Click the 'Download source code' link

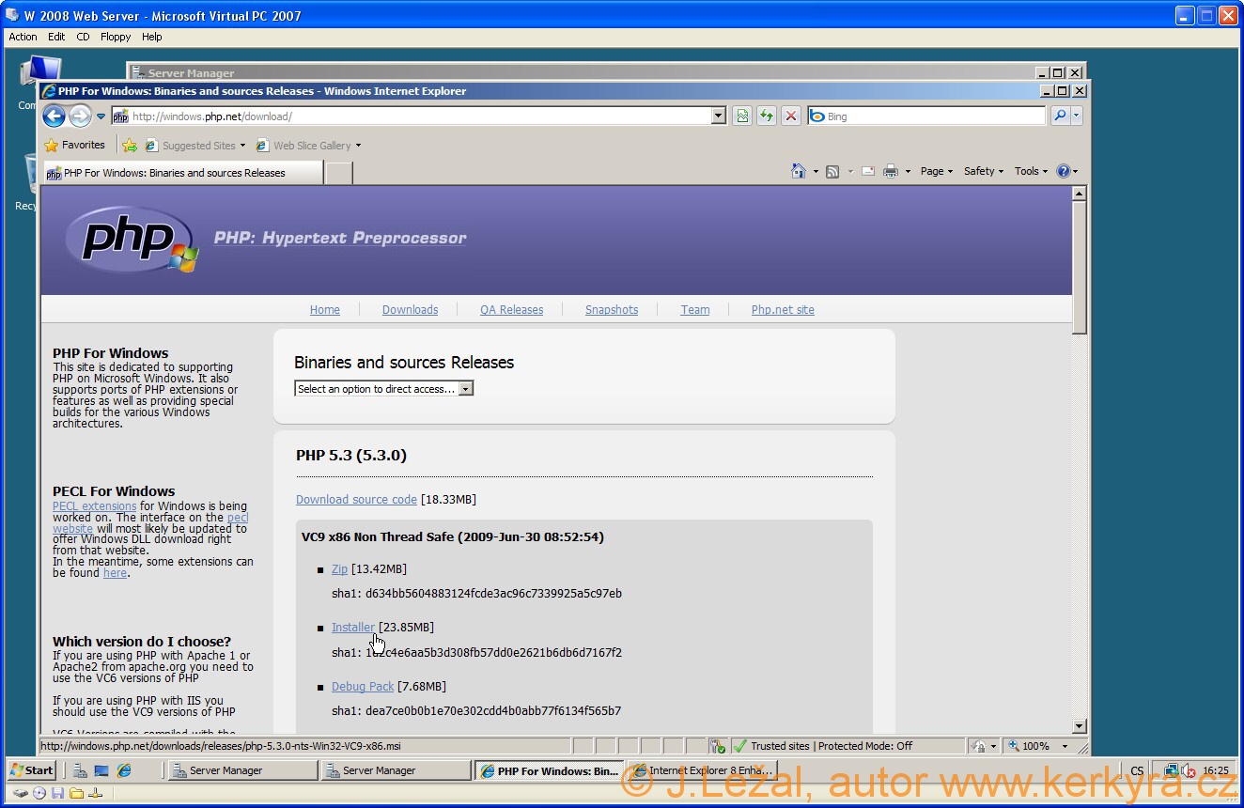pyautogui.click(x=356, y=500)
